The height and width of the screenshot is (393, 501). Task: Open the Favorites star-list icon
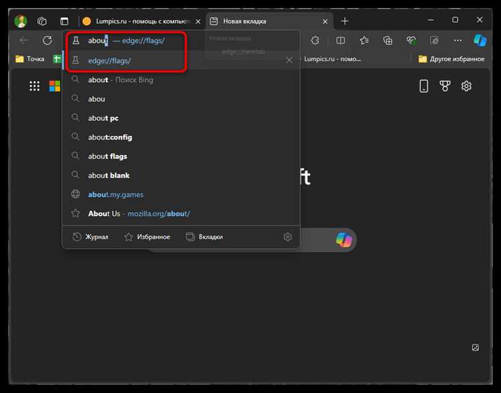click(364, 41)
